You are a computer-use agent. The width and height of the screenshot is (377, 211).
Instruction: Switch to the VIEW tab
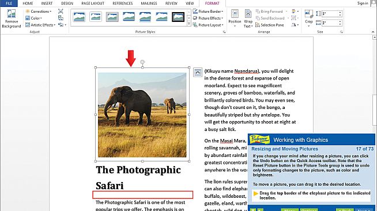coord(190,3)
